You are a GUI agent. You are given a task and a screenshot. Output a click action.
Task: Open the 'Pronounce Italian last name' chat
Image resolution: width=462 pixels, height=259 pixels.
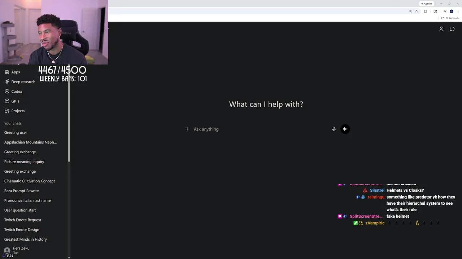click(x=27, y=200)
